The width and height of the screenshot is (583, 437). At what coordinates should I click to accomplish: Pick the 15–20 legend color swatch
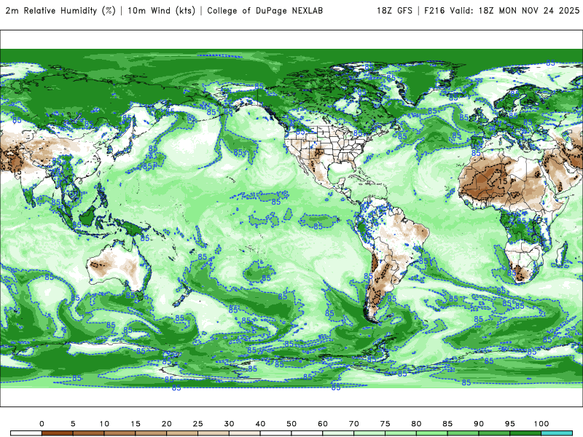tap(151, 433)
